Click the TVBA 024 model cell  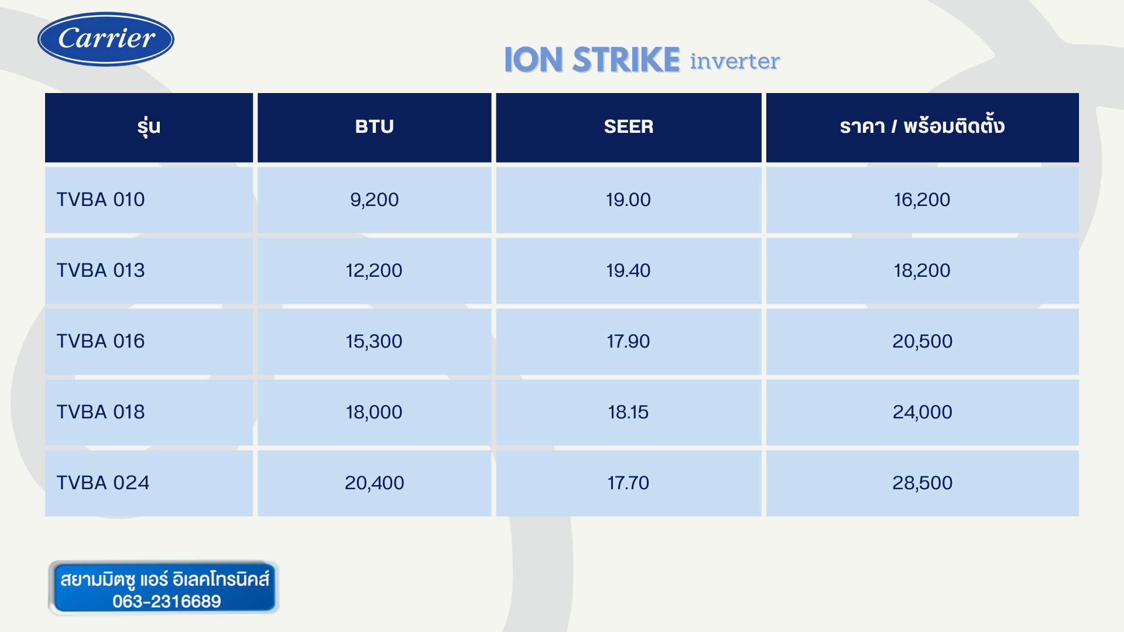click(149, 483)
